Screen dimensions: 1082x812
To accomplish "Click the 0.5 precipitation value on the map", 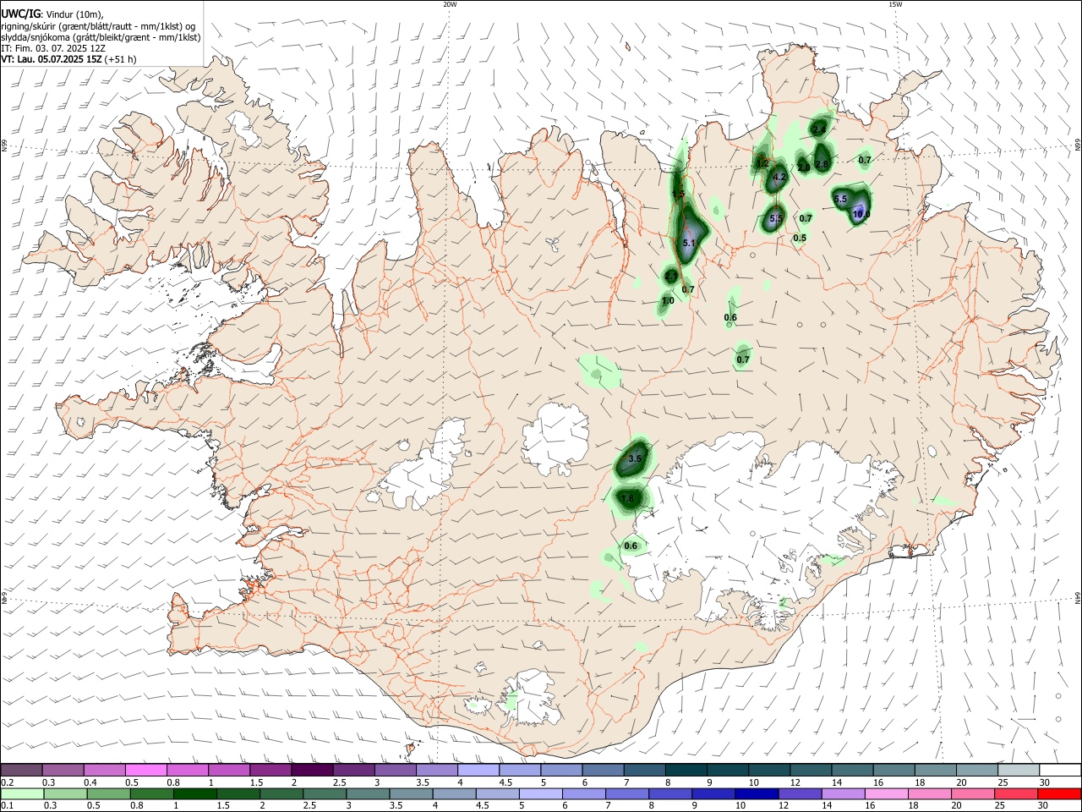I will pos(800,239).
